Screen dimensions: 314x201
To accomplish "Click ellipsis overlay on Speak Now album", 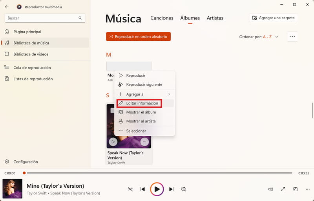I will (x=144, y=142).
